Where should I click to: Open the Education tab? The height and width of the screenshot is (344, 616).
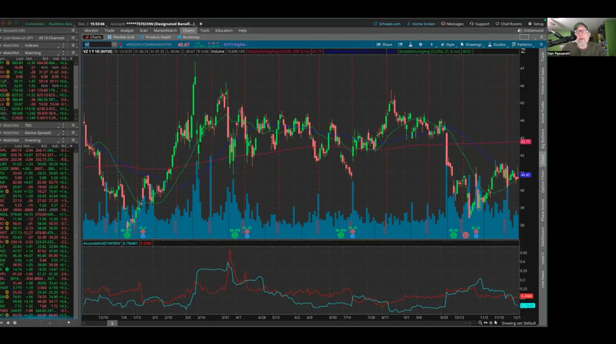(x=224, y=30)
